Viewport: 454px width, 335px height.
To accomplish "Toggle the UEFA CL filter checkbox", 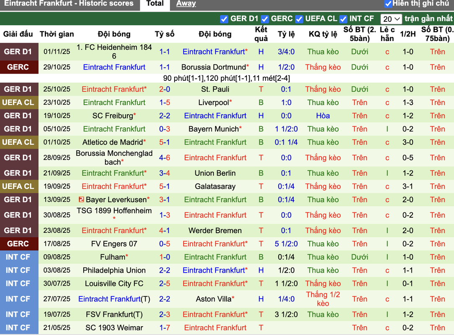I will 299,19.
